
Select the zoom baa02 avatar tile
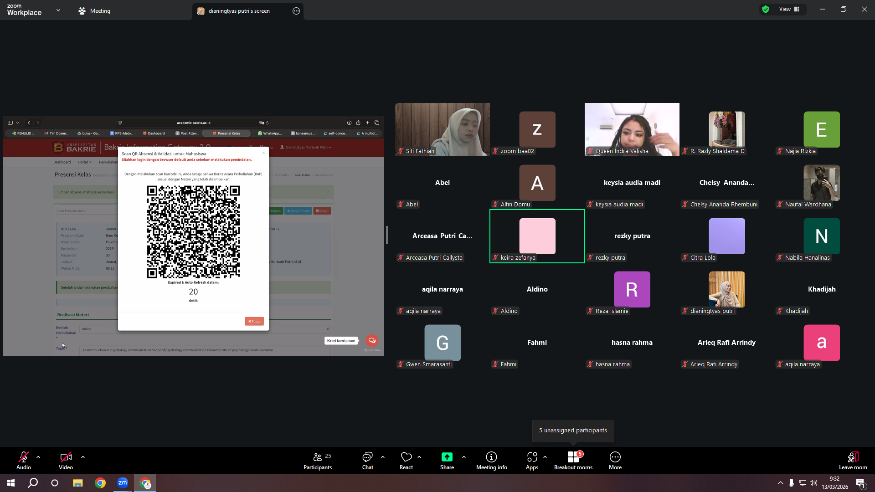tap(537, 129)
